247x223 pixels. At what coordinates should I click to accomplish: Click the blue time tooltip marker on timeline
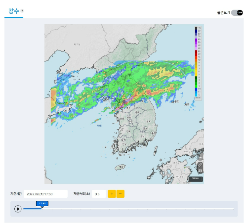42,204
